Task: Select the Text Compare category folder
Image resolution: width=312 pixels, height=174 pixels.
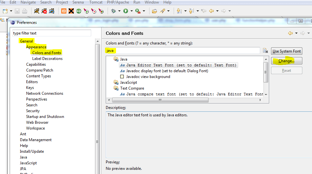Action: [x=129, y=88]
